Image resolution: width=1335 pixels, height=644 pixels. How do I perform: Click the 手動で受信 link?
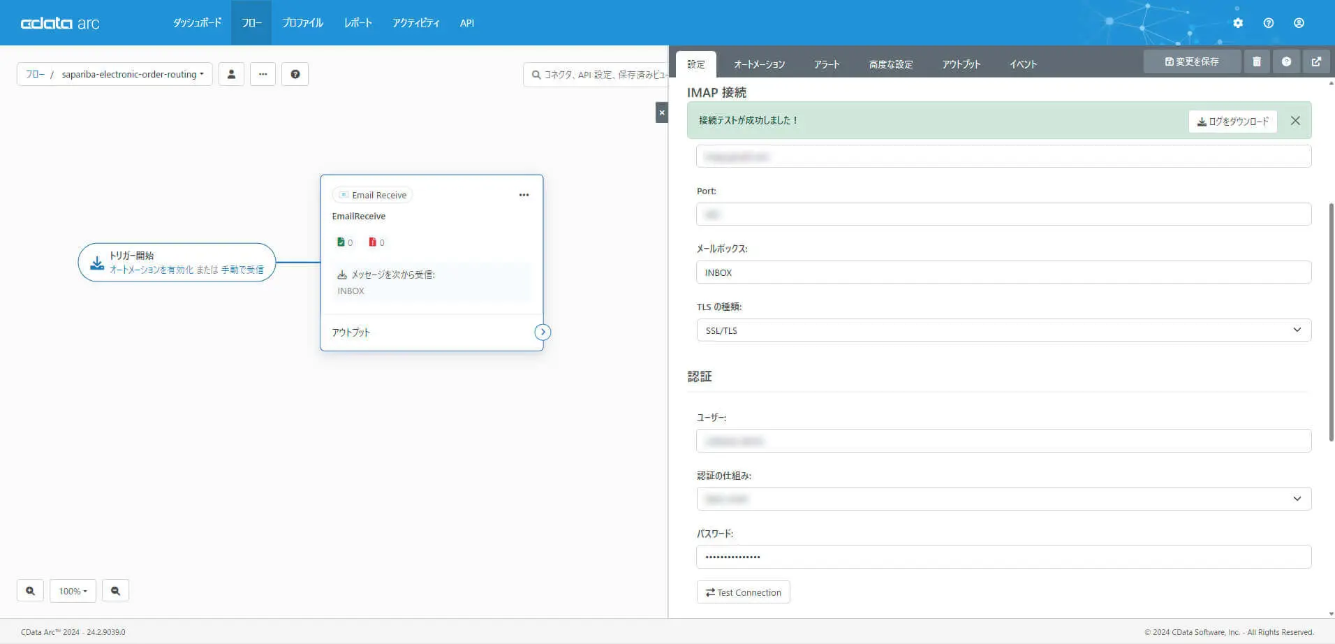242,270
